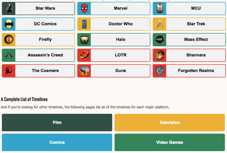This screenshot has height=153, width=227.
Task: Click the Master Chief helmet icon
Action: (84, 39)
